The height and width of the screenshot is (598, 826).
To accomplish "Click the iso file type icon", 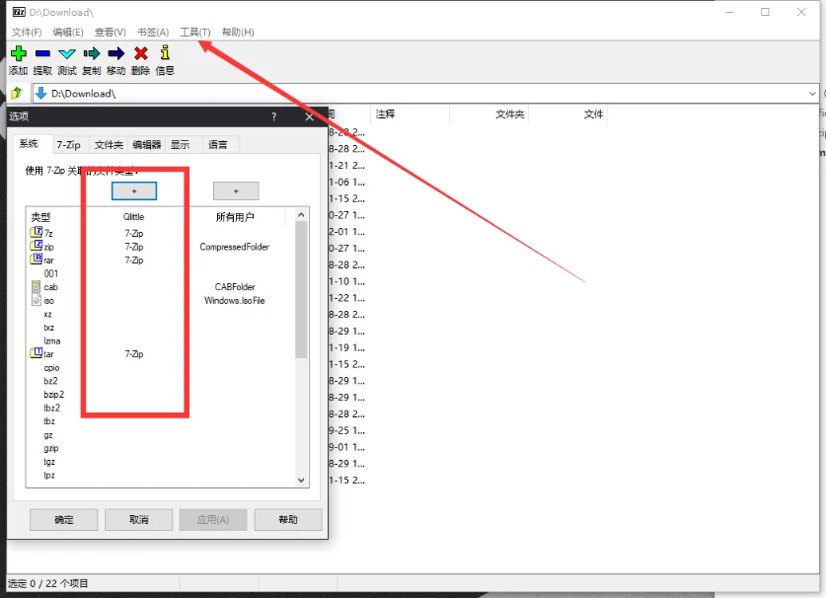I will (x=36, y=300).
